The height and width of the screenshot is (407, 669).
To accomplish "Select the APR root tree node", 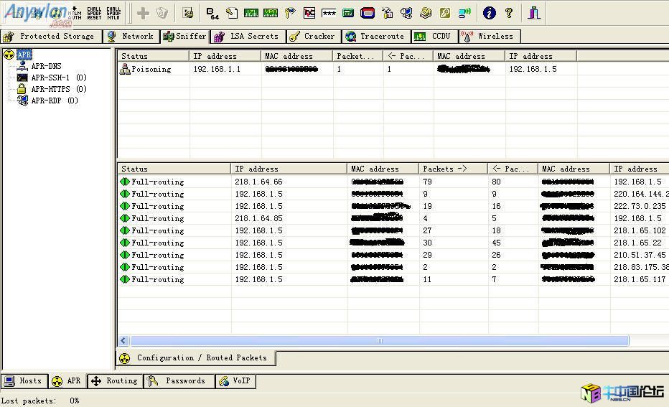I will [x=24, y=55].
